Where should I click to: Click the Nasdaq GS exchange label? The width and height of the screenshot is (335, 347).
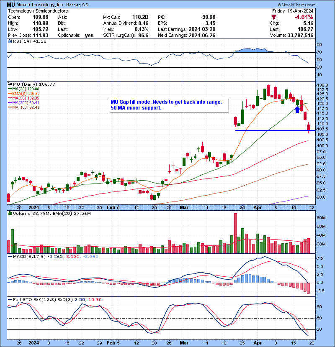tap(77, 5)
